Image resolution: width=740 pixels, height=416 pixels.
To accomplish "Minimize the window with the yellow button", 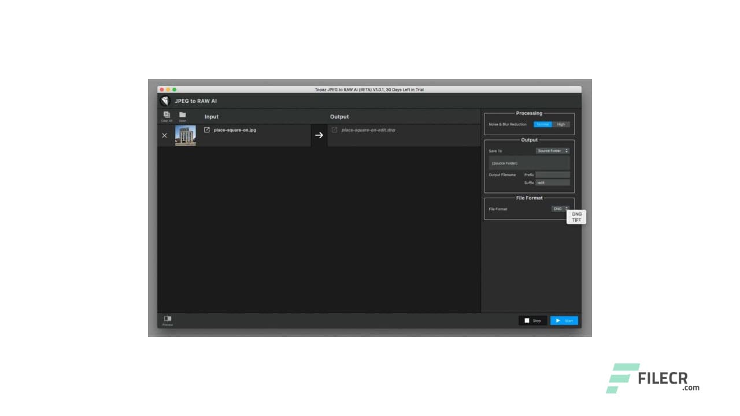I will pyautogui.click(x=168, y=90).
